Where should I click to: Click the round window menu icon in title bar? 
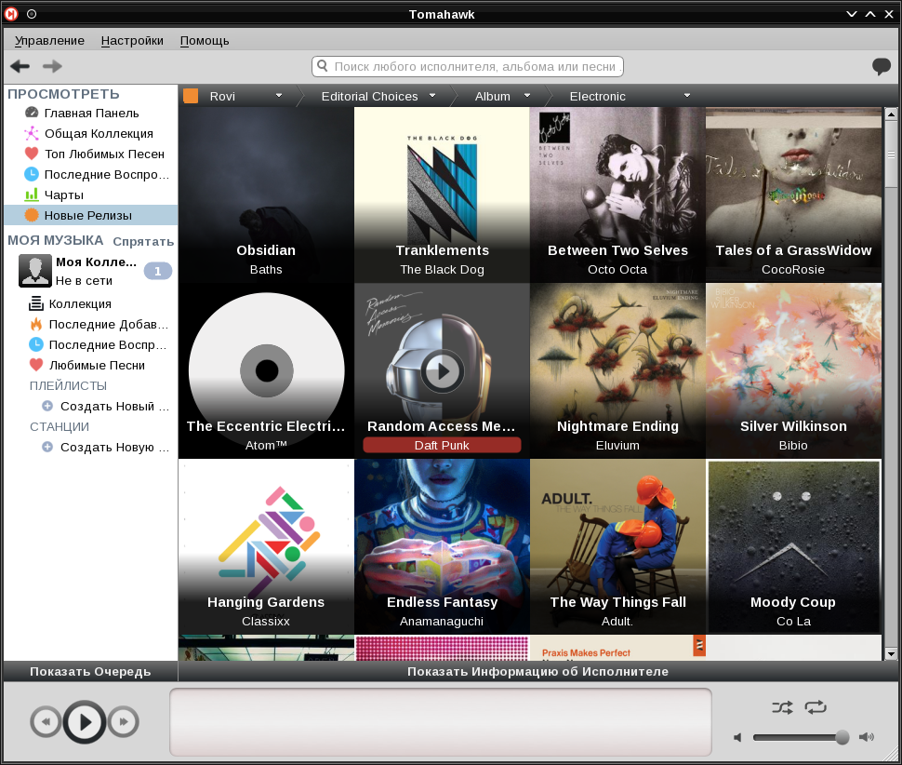32,14
